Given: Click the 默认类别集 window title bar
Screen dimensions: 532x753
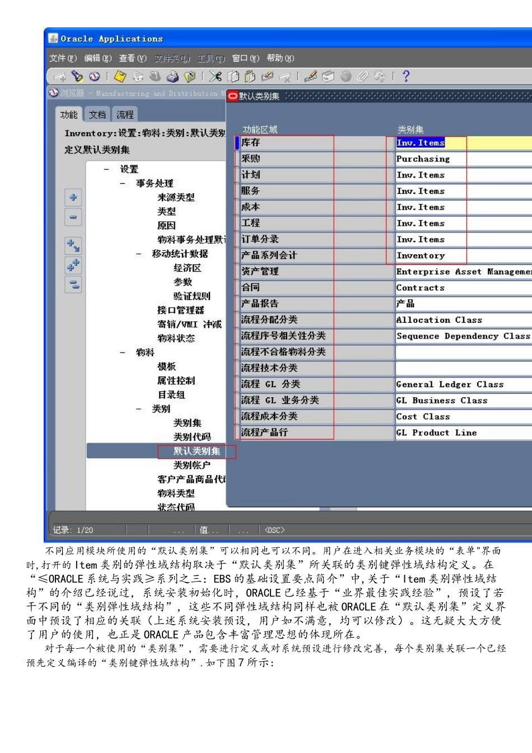Looking at the screenshot, I should [x=379, y=96].
